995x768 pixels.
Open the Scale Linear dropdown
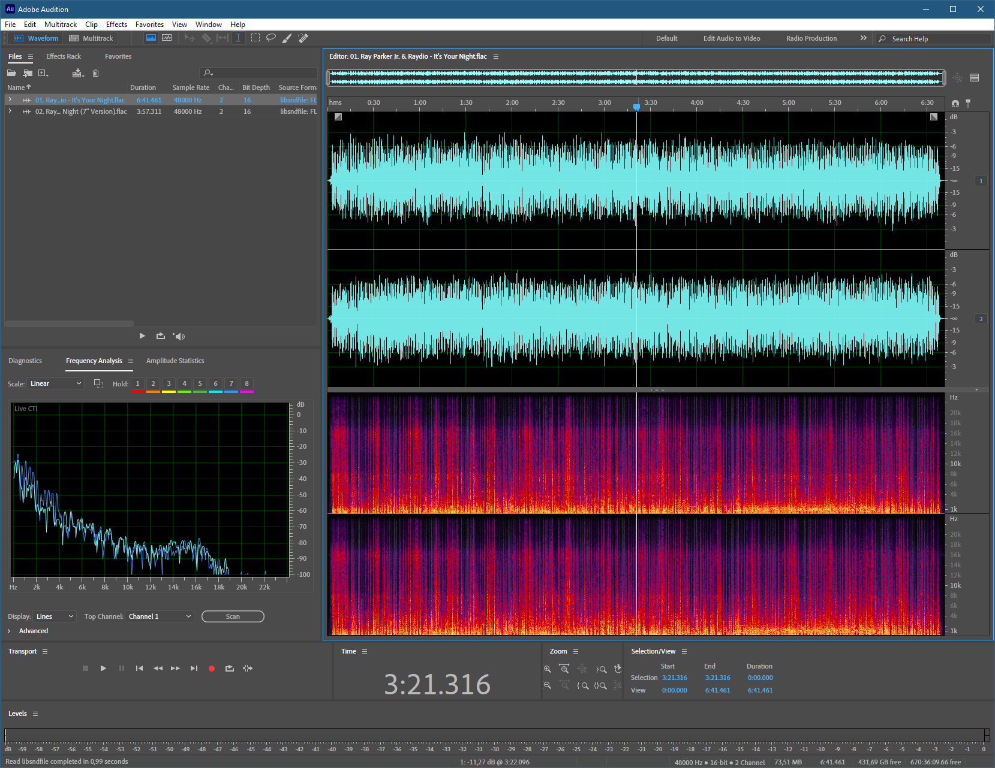coord(55,383)
